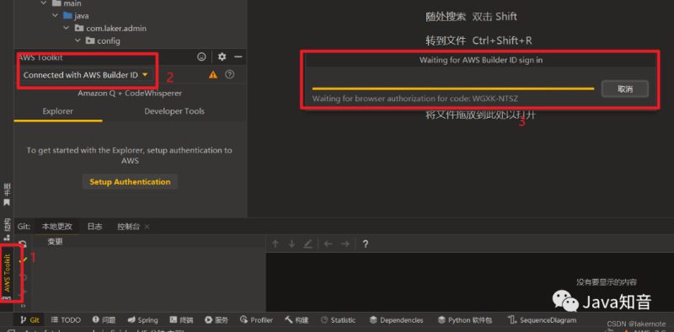Click the smiley feedback icon in AWS Toolkit
674x332 pixels.
(201, 56)
